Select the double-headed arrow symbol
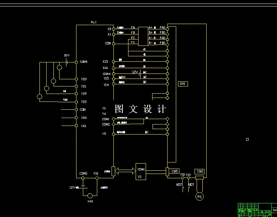 pyautogui.click(x=125, y=171)
